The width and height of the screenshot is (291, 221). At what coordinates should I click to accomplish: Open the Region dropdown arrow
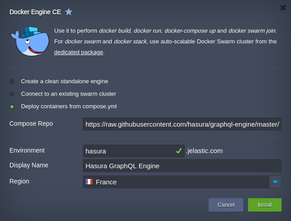tap(275, 182)
